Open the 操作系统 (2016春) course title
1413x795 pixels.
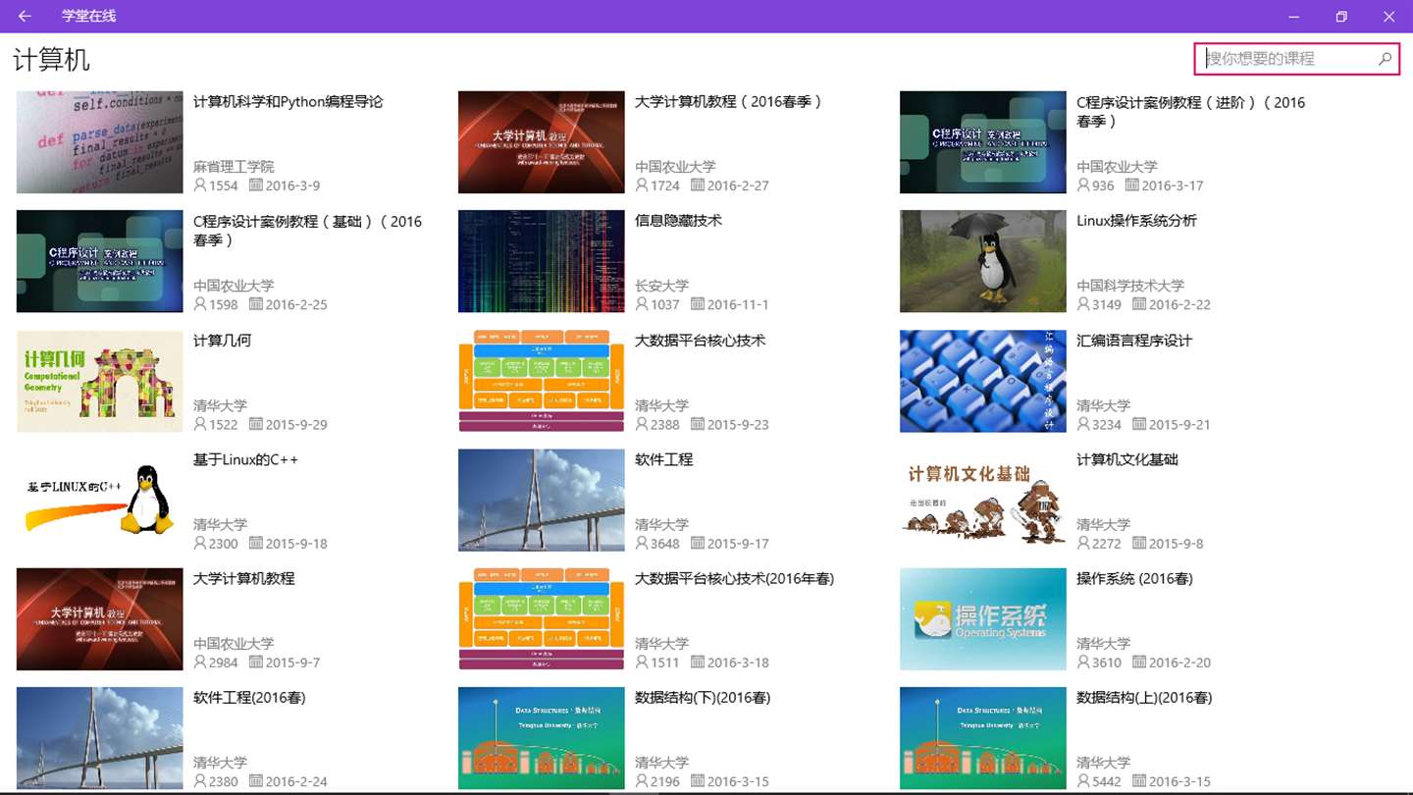point(1134,579)
